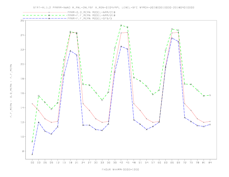Screen dimensions: 229x177
Task: Click red observed plus data point at hour 00
Action: click(32, 104)
